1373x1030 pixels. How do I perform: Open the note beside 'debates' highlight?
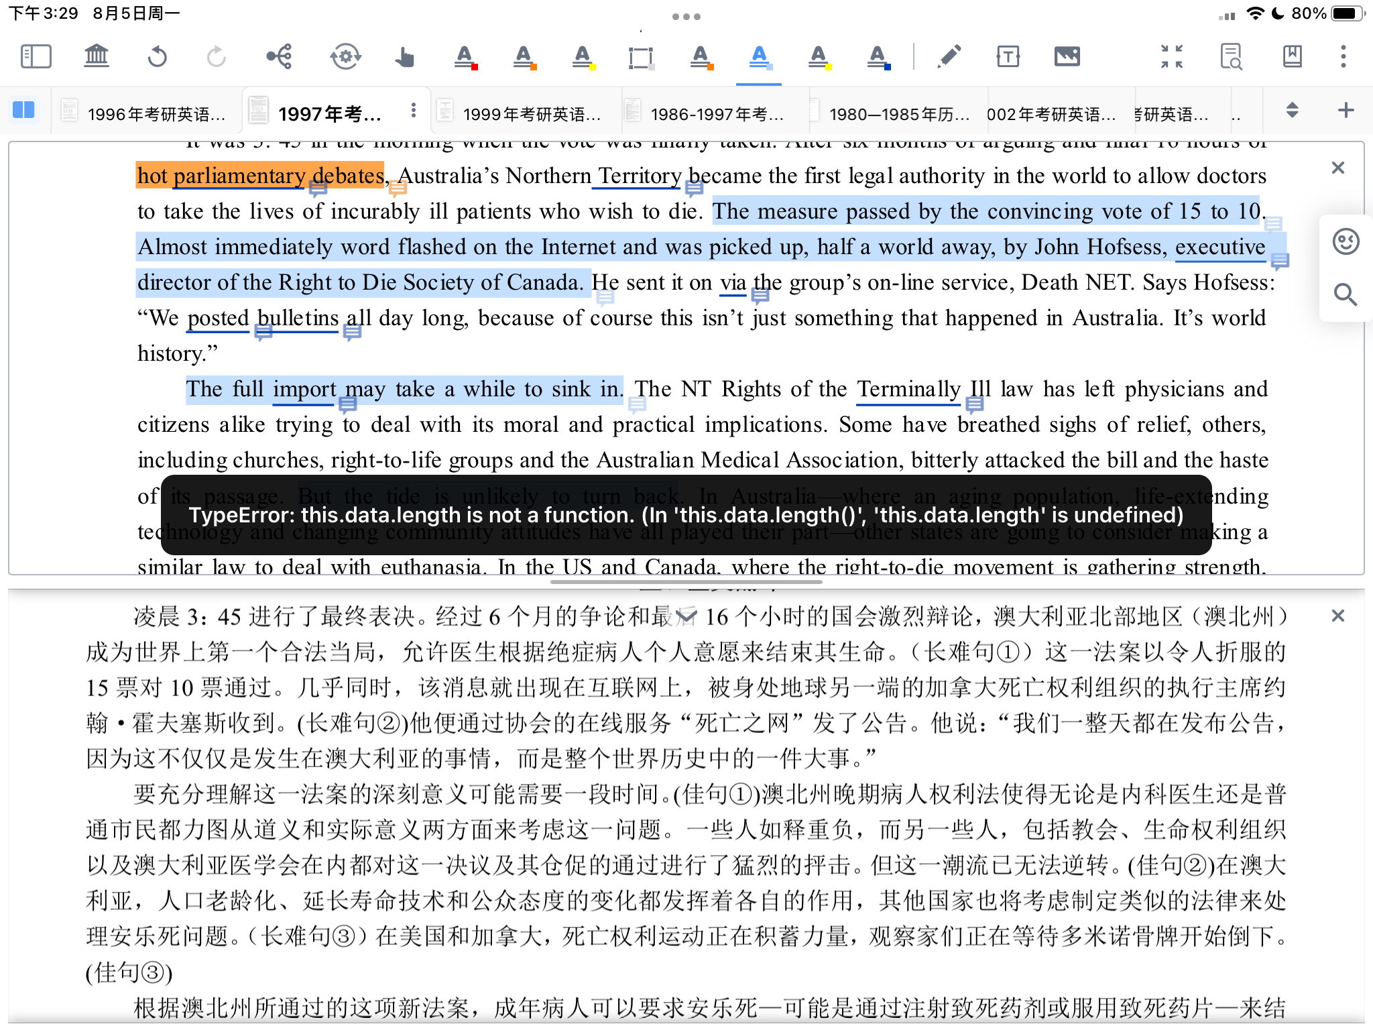tap(318, 189)
